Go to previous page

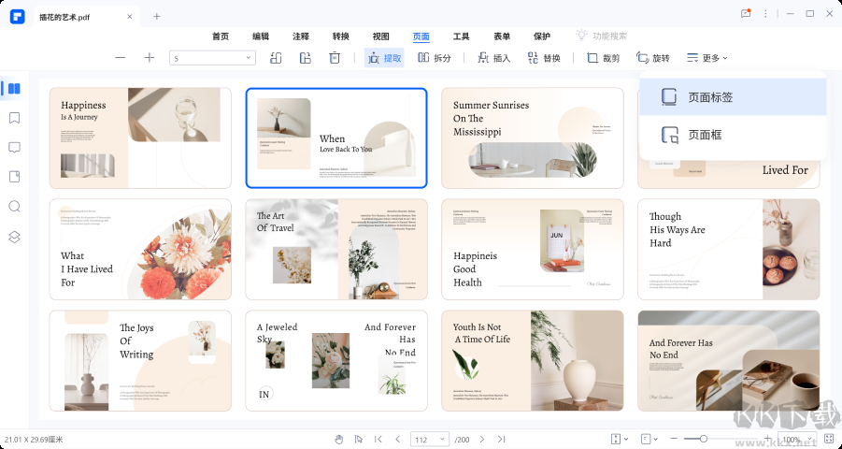tap(398, 440)
